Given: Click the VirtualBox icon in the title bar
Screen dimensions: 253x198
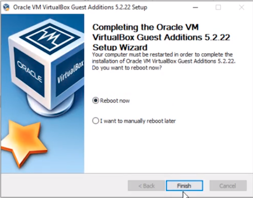Looking at the screenshot, I should click(7, 7).
